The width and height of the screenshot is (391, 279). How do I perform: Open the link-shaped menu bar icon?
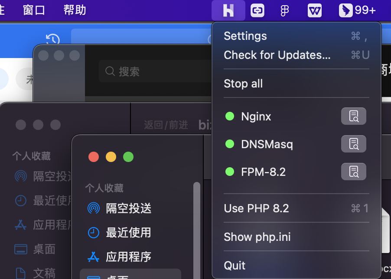pos(257,10)
